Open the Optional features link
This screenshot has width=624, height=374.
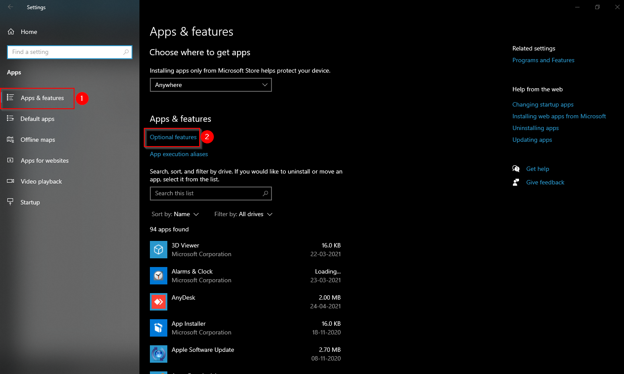pos(173,137)
